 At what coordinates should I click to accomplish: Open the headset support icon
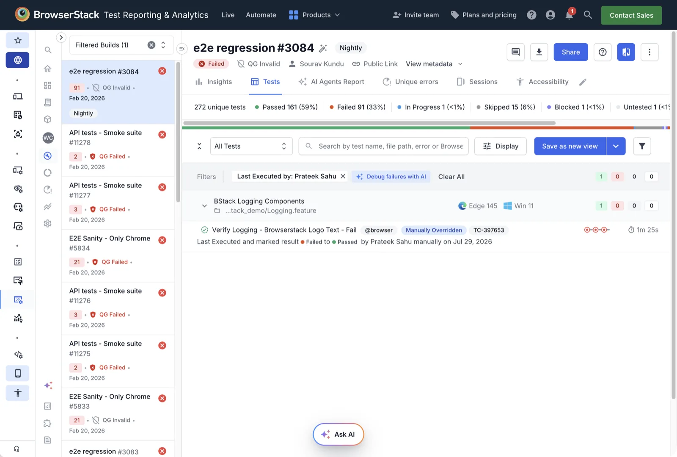click(17, 449)
